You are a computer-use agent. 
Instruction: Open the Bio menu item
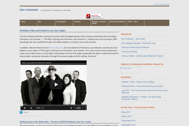tap(46, 23)
